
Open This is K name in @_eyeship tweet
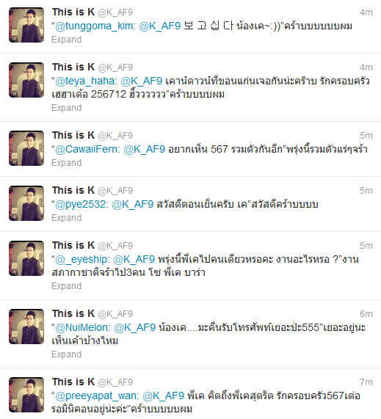(x=73, y=245)
